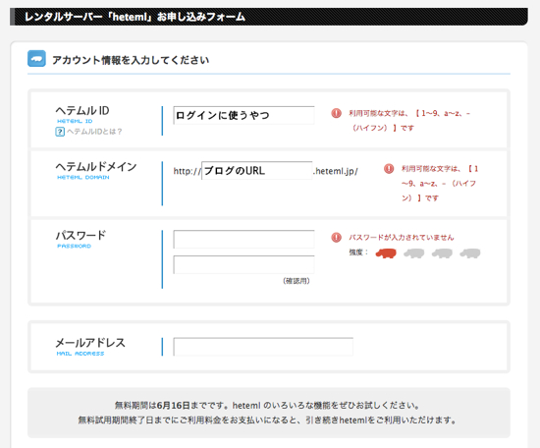Viewport: 540px width, 448px height.
Task: Click the third gray hippo strength indicator
Action: [442, 253]
